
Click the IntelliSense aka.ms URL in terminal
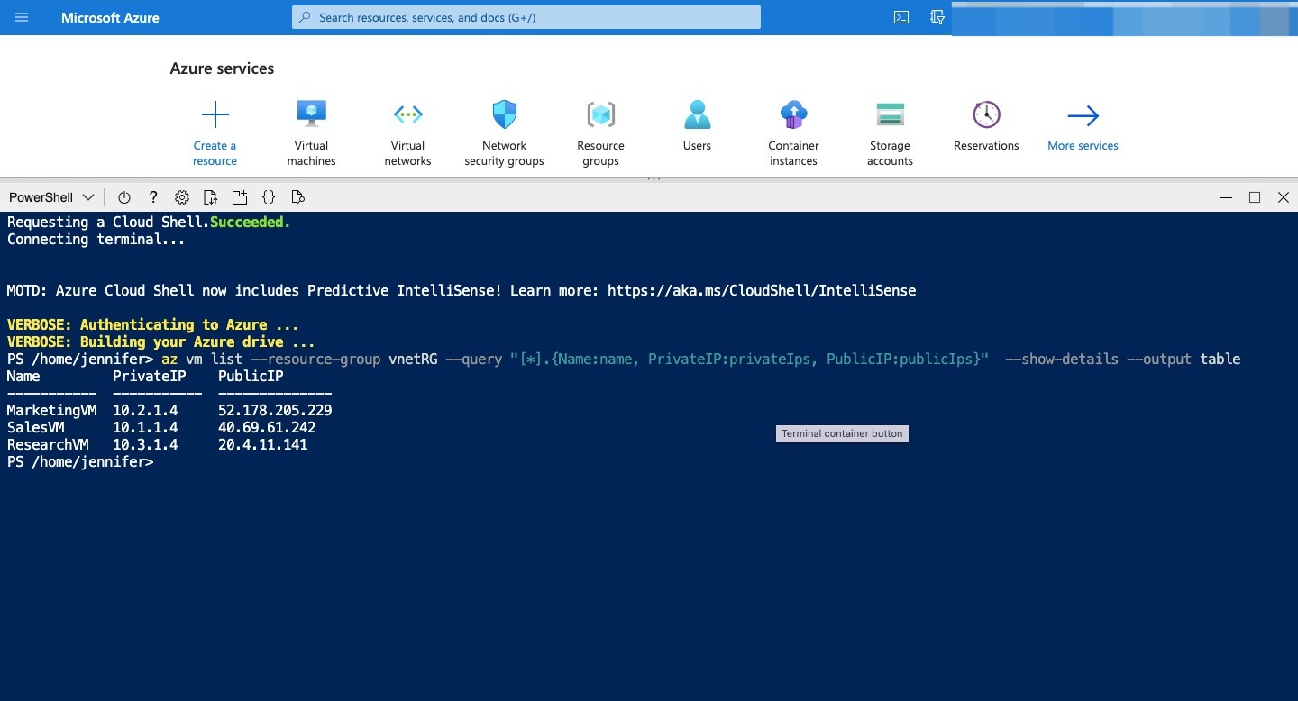(762, 290)
